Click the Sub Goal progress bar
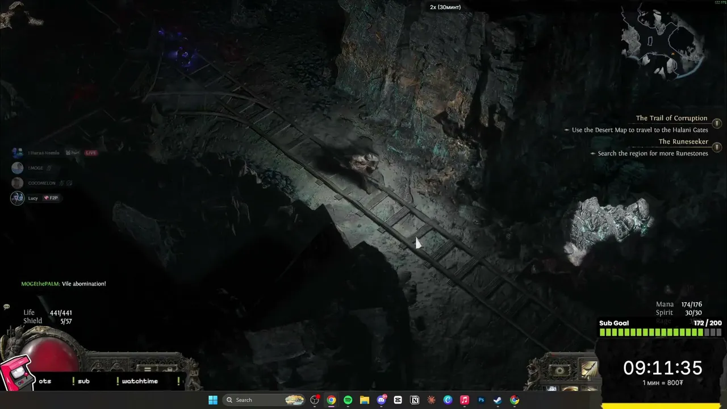 [x=661, y=332]
